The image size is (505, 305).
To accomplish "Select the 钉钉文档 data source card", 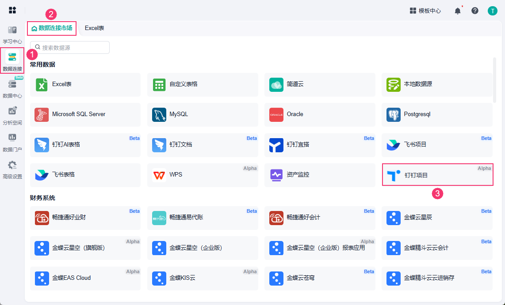I will pos(203,145).
